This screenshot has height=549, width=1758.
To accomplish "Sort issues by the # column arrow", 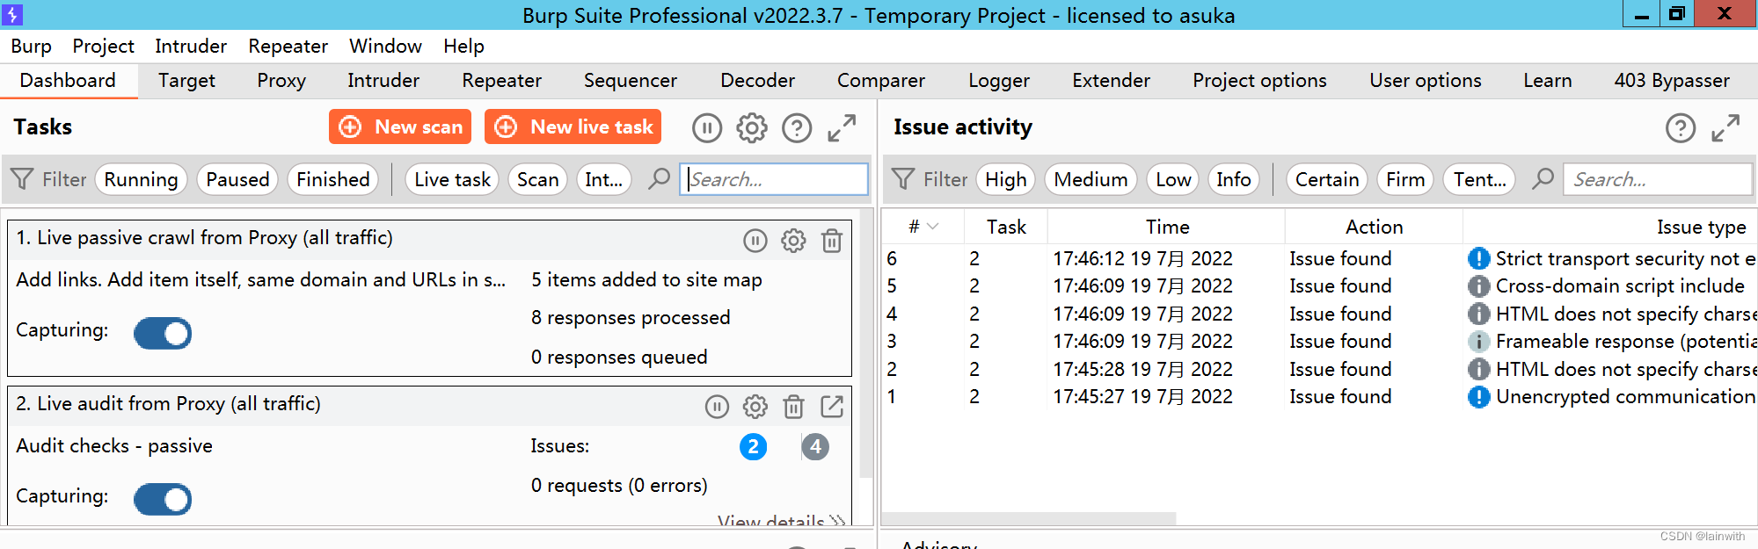I will tap(933, 227).
